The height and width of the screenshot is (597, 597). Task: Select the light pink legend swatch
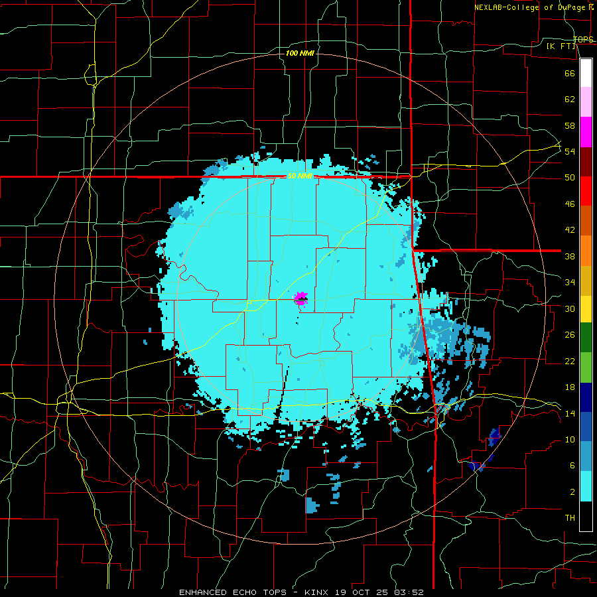(586, 102)
